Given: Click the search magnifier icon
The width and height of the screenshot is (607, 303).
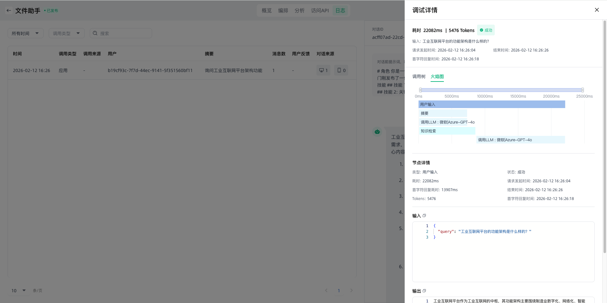Looking at the screenshot, I should (x=95, y=33).
